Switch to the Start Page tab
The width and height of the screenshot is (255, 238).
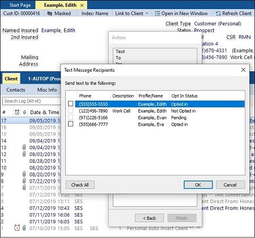tap(20, 5)
